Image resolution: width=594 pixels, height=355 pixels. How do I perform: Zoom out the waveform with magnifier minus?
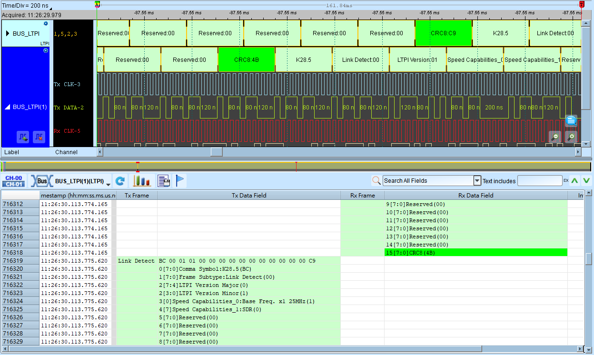[x=555, y=137]
